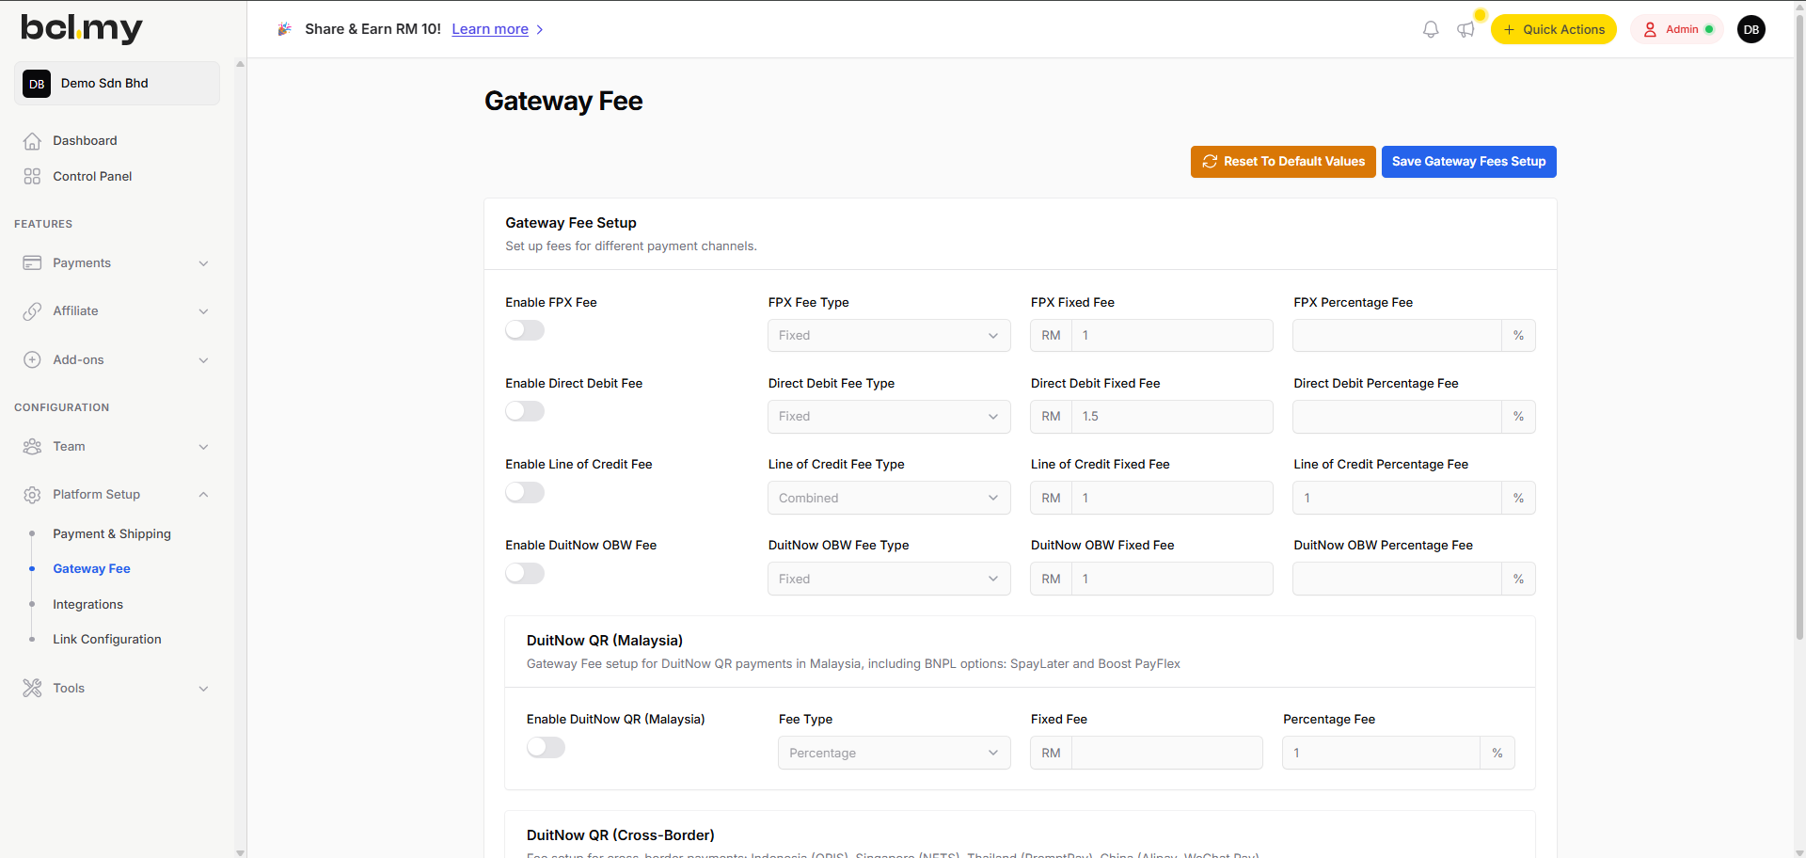Collapse the Platform Setup chevron
The height and width of the screenshot is (858, 1806).
pyautogui.click(x=203, y=495)
